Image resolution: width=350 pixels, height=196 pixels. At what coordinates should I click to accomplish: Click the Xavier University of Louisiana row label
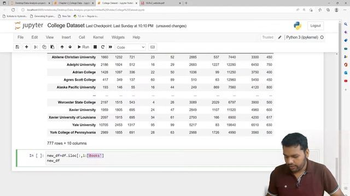(72, 118)
